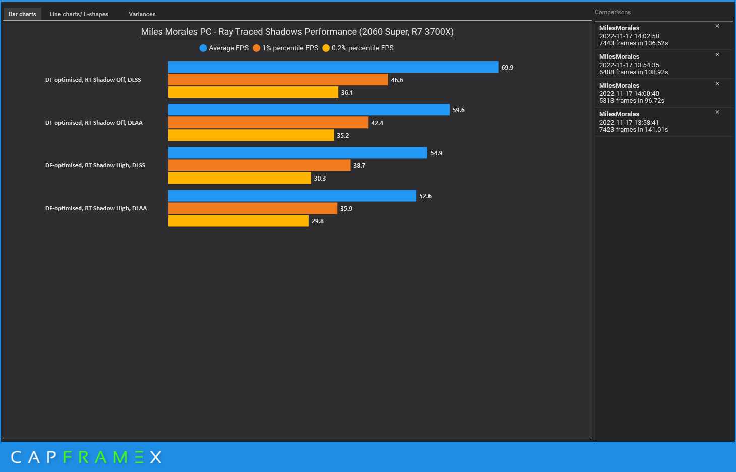Click the 59.6 average FPS bar

(x=309, y=110)
